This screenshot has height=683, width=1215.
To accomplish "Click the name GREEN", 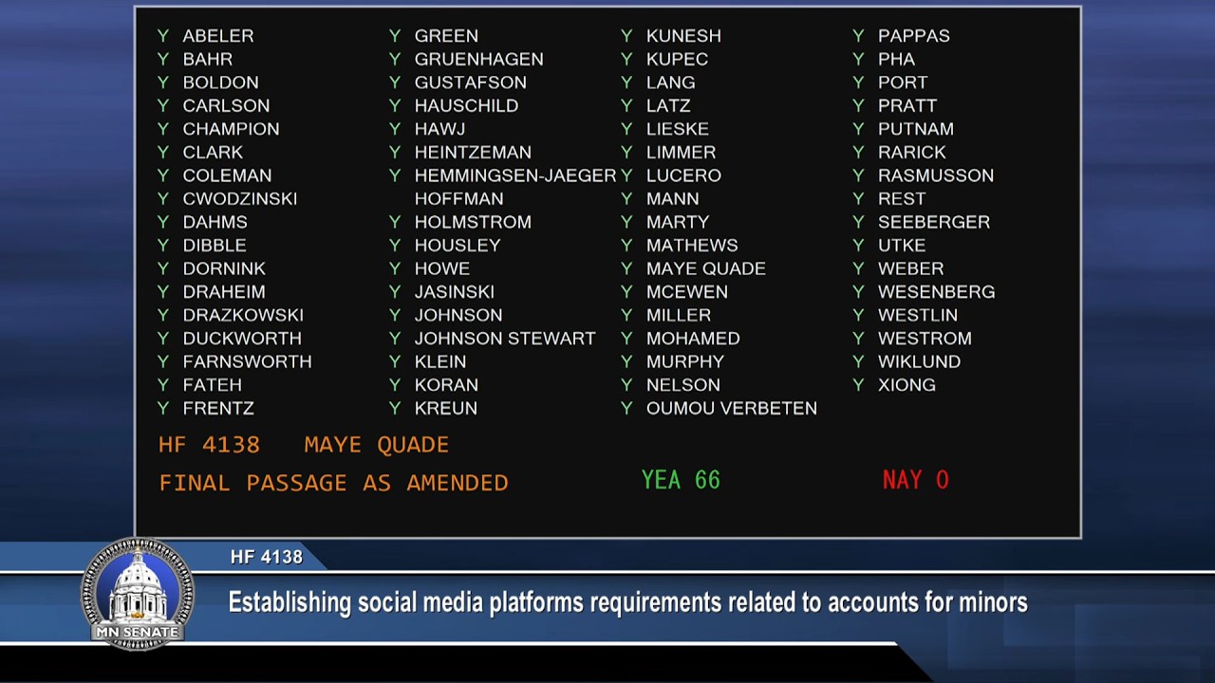I will [x=446, y=36].
